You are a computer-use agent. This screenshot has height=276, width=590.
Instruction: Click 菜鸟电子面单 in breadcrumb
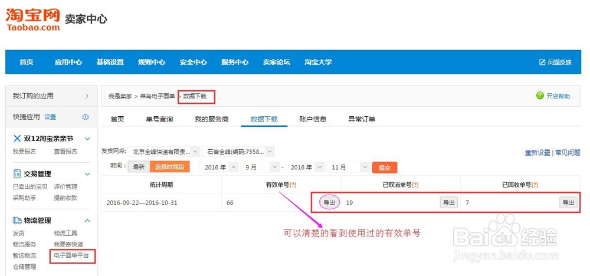pos(158,96)
